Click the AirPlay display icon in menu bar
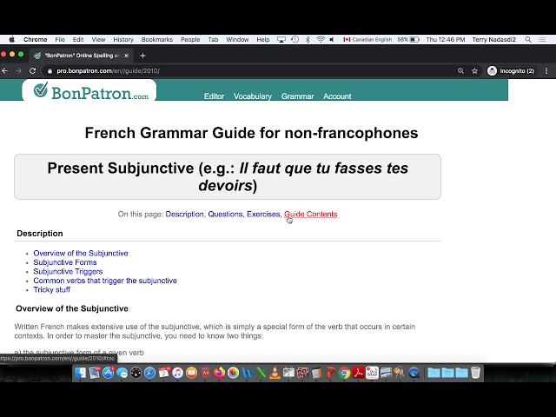556x417 pixels. click(281, 40)
